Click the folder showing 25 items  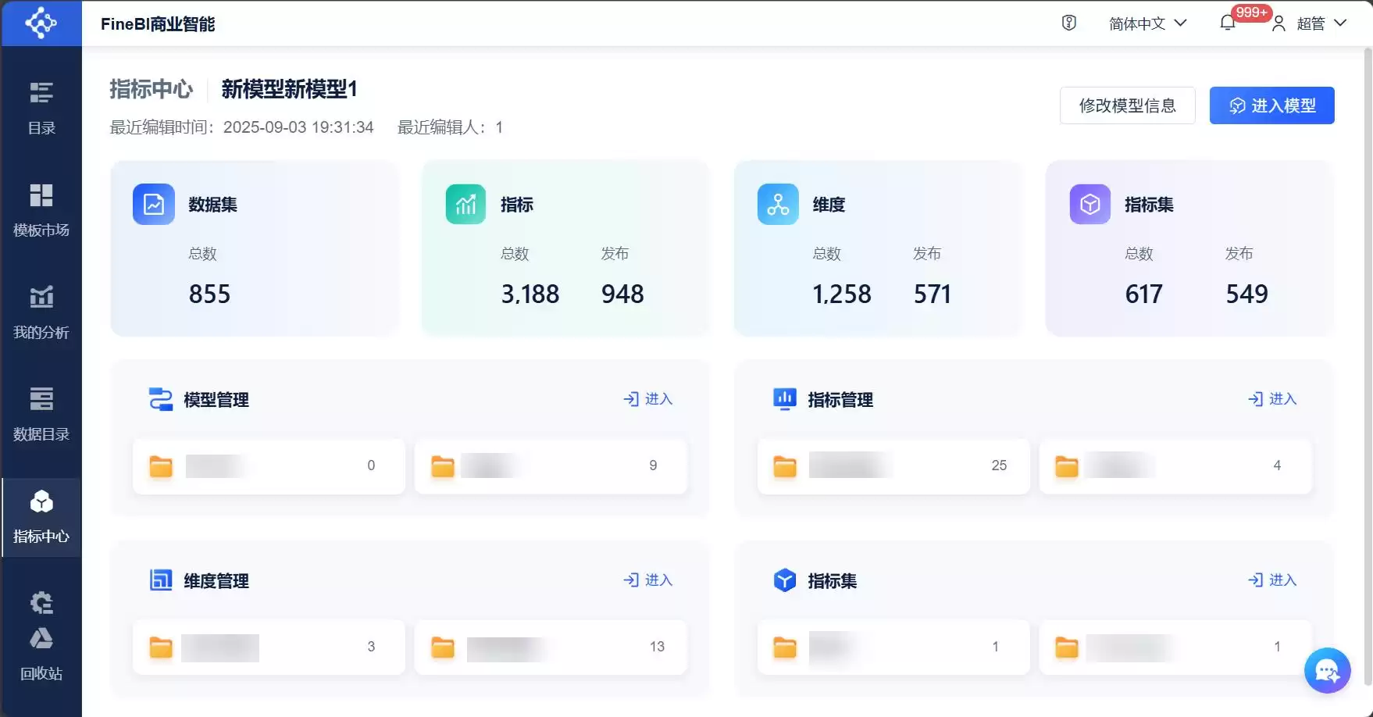(x=893, y=466)
